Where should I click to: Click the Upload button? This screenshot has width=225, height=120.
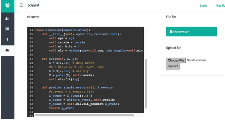click(x=173, y=66)
